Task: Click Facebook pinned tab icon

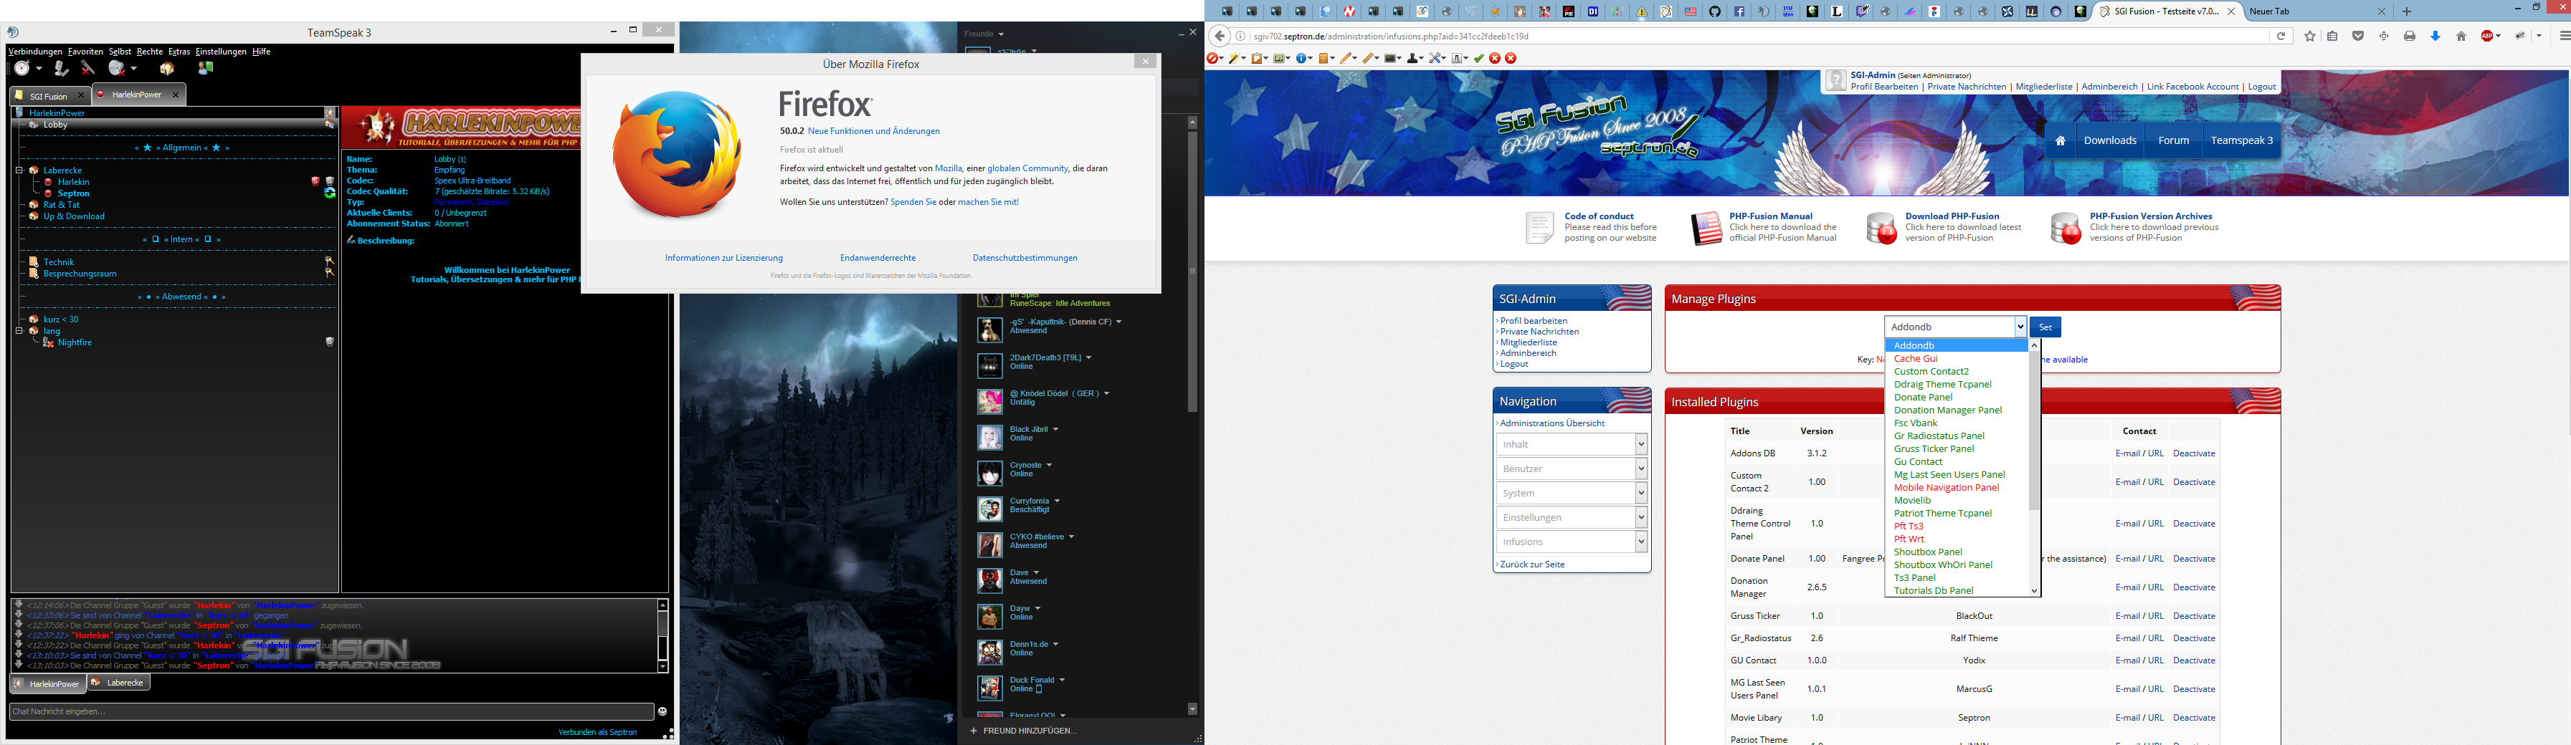Action: [x=1739, y=12]
